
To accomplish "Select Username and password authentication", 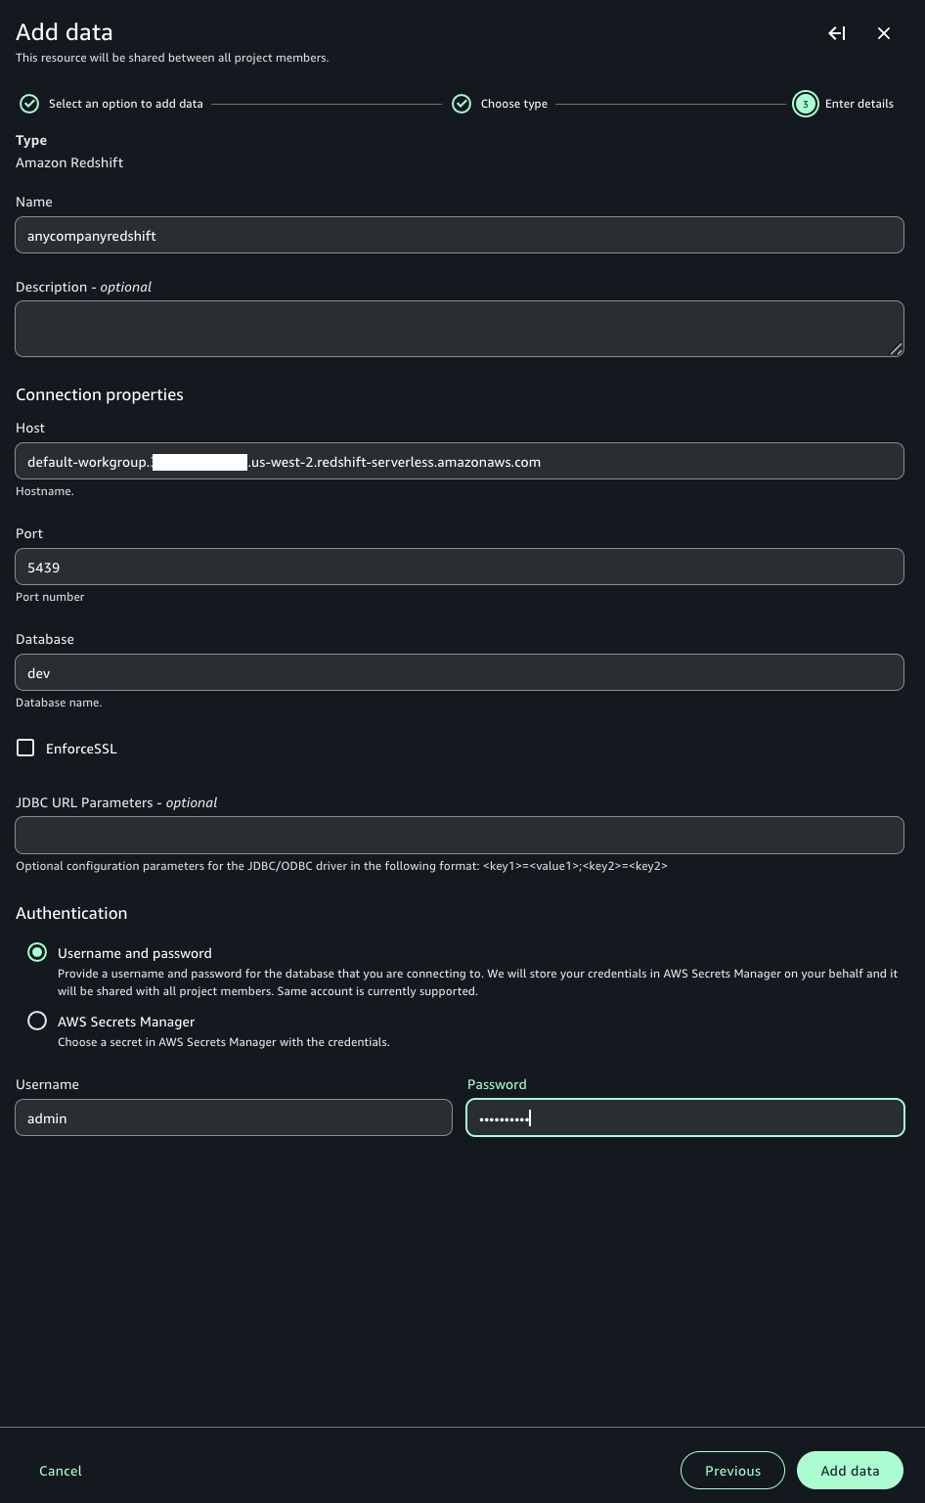I will (x=37, y=952).
